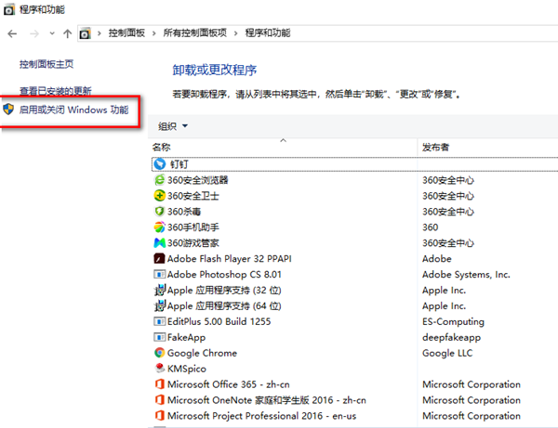Select the EditPlus 5.00 Build 1255 entry
The height and width of the screenshot is (428, 558).
pos(219,321)
